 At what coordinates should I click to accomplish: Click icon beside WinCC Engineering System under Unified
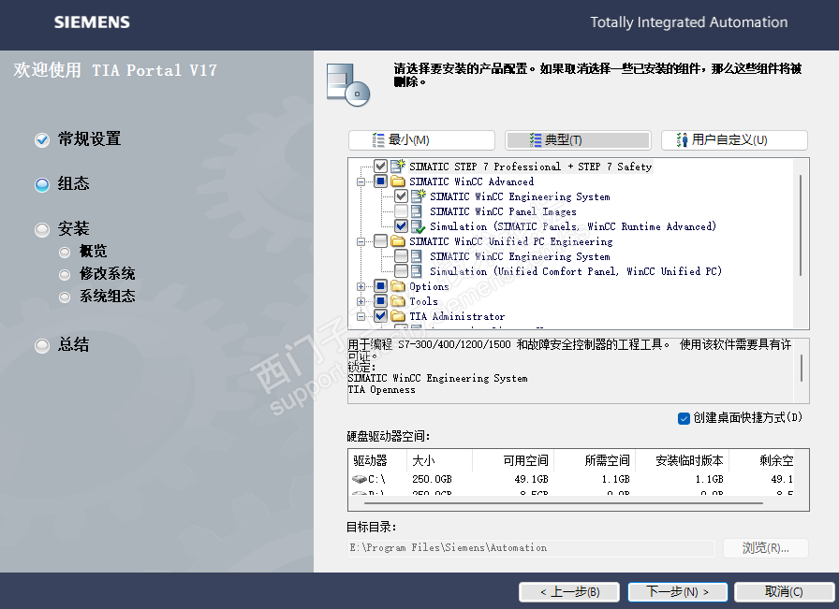point(417,256)
